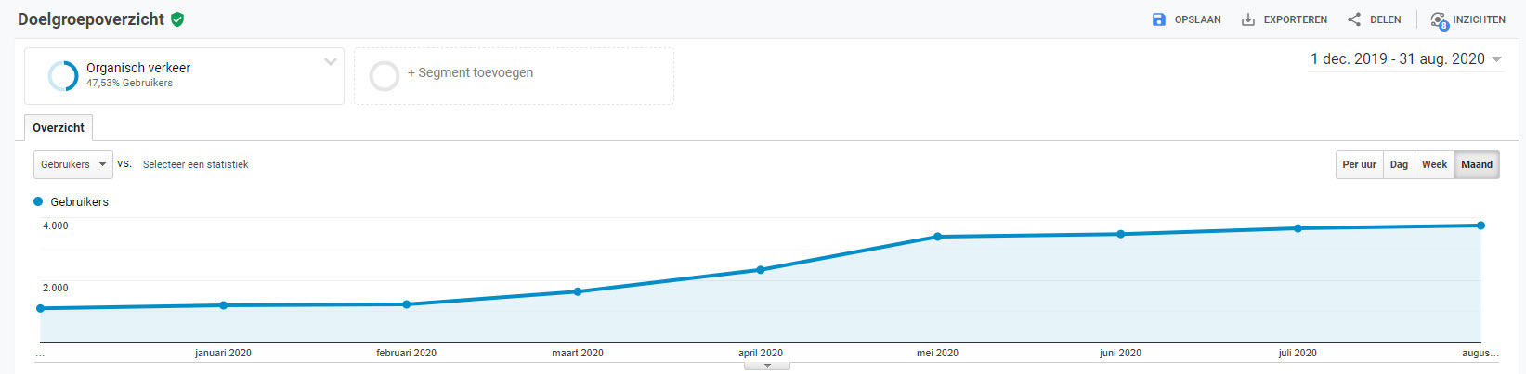Click the 2.000 axis label
This screenshot has width=1526, height=374.
pos(56,288)
